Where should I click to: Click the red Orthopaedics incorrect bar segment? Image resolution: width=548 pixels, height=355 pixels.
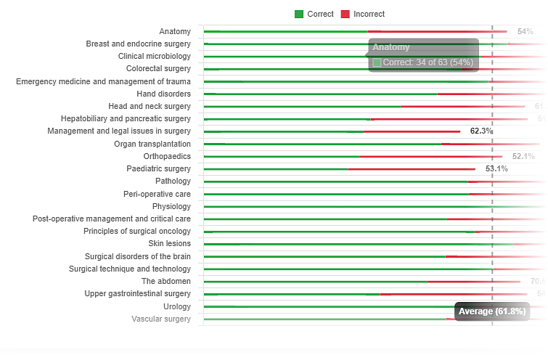[x=430, y=156]
